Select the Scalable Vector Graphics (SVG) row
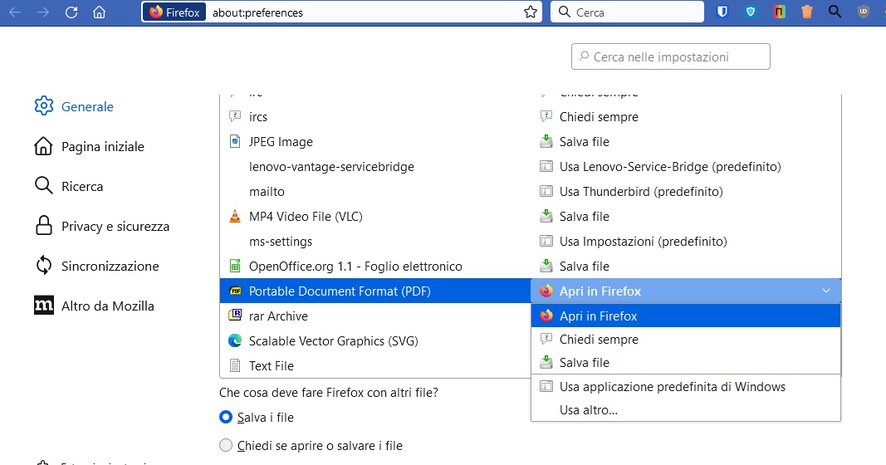The height and width of the screenshot is (465, 886). [375, 340]
